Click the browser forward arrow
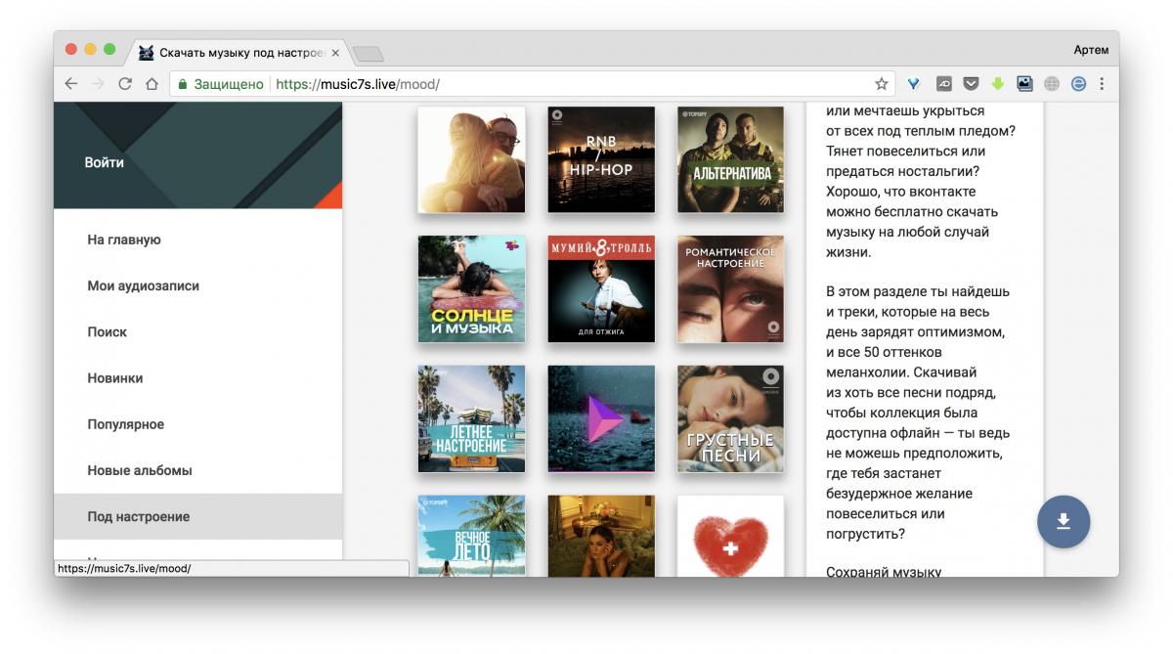 (98, 84)
